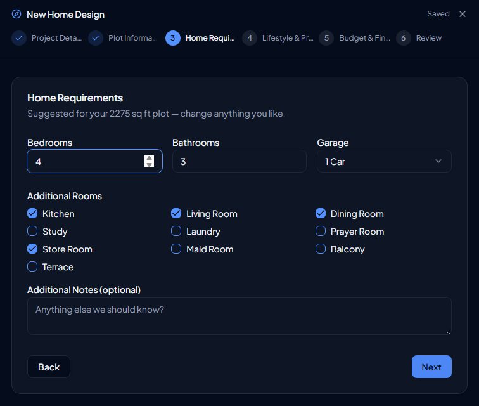
Task: Click the Bedrooms field label
Action: tap(50, 143)
